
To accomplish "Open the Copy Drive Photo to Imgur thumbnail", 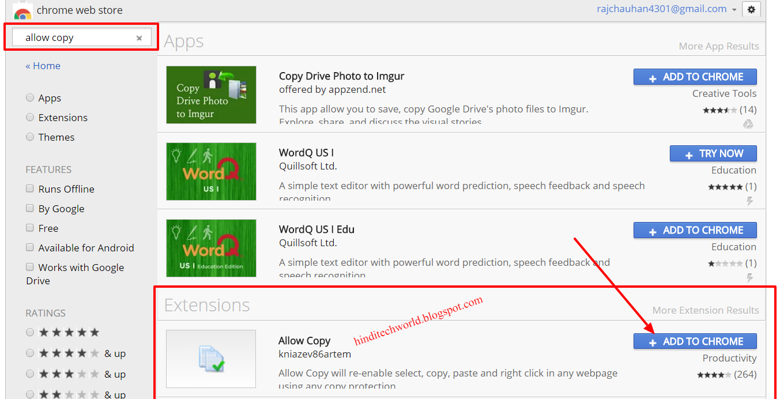I will (x=211, y=95).
